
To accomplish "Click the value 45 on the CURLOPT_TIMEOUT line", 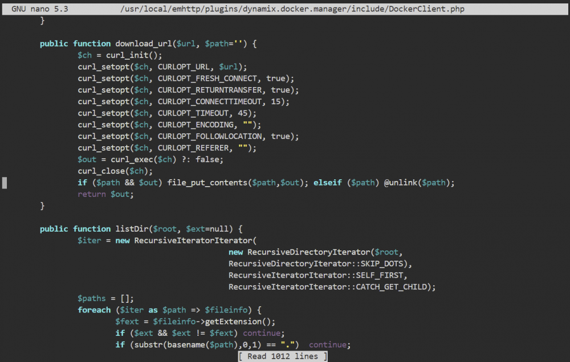I will (242, 113).
